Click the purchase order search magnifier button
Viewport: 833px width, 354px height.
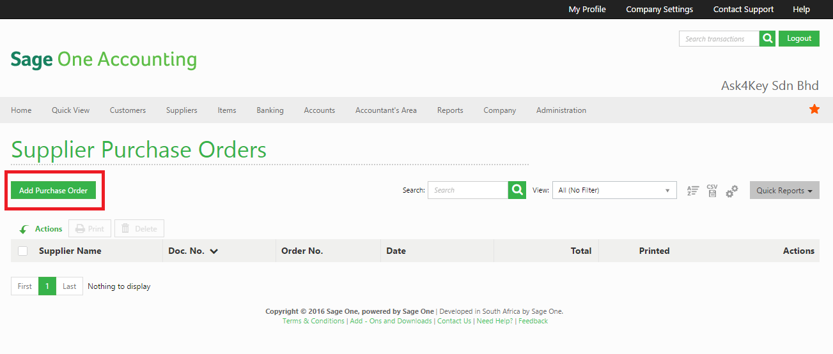[x=517, y=190]
